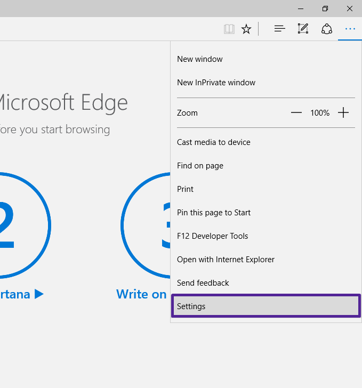Click the 100% zoom value
Image resolution: width=362 pixels, height=388 pixels.
320,113
